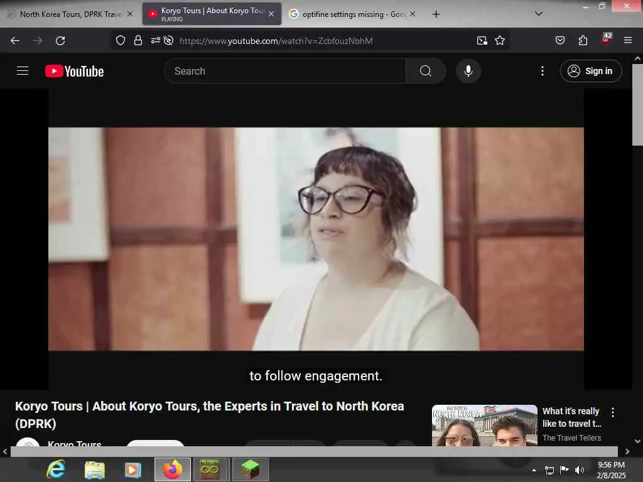Select Firefox in the taskbar

[173, 469]
